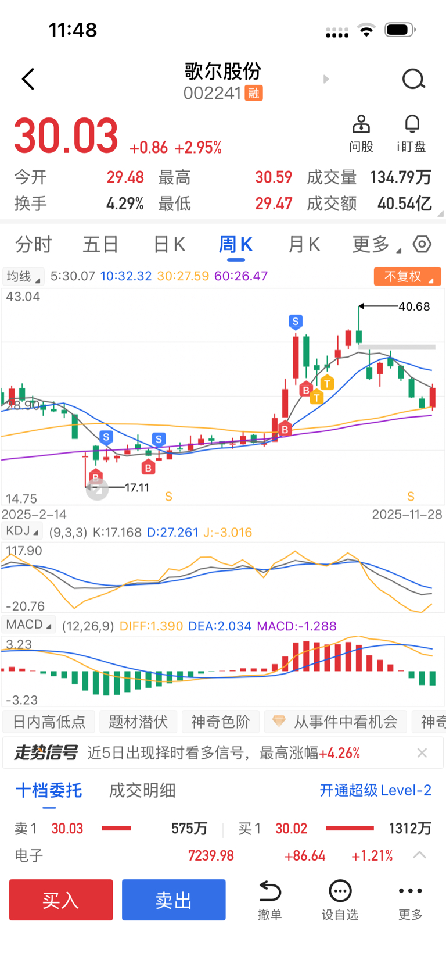Select the 周K tab
The width and height of the screenshot is (446, 967).
click(235, 244)
